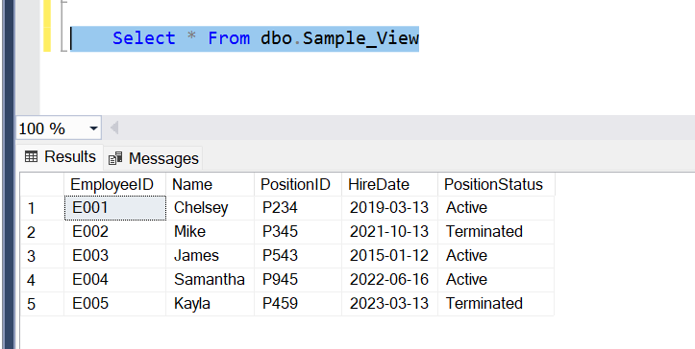Screen dimensions: 695x349
Task: Select the HireDate column header
Action: tap(389, 184)
